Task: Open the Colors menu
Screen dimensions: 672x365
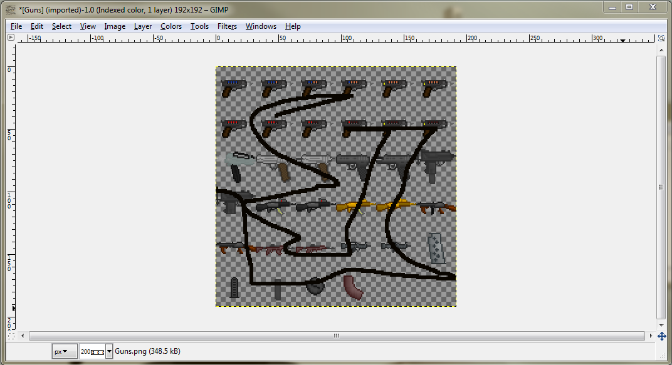Action: click(x=171, y=26)
